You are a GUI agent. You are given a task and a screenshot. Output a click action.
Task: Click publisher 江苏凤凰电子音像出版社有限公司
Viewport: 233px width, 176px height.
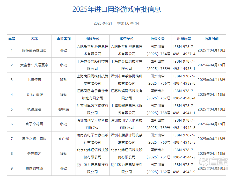[x=92, y=94]
